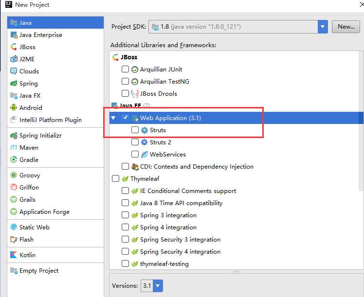Viewport: 364px width, 297px height.
Task: Click the Java FX folder icon
Action: [x=14, y=95]
